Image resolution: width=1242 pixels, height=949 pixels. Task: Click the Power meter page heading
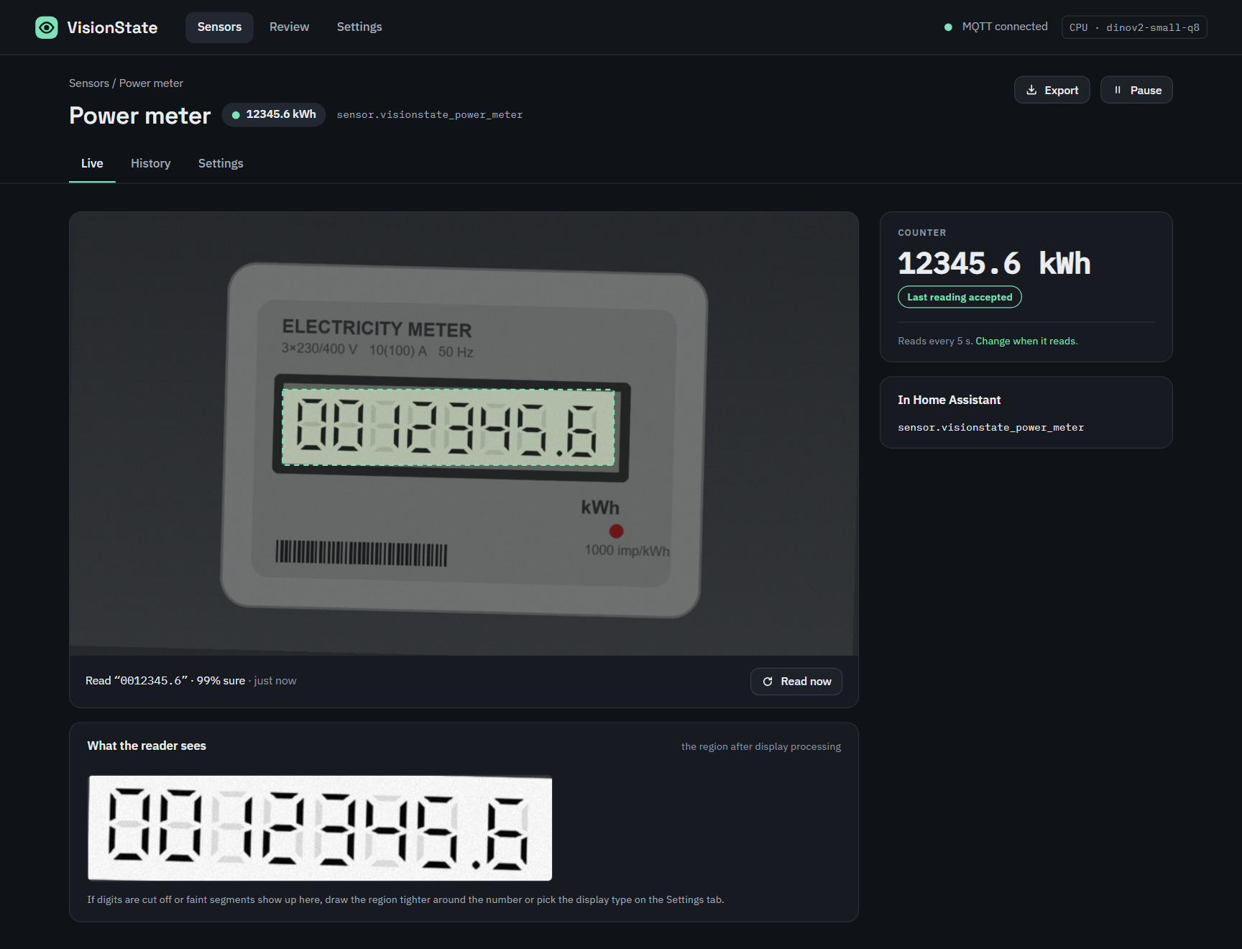140,116
